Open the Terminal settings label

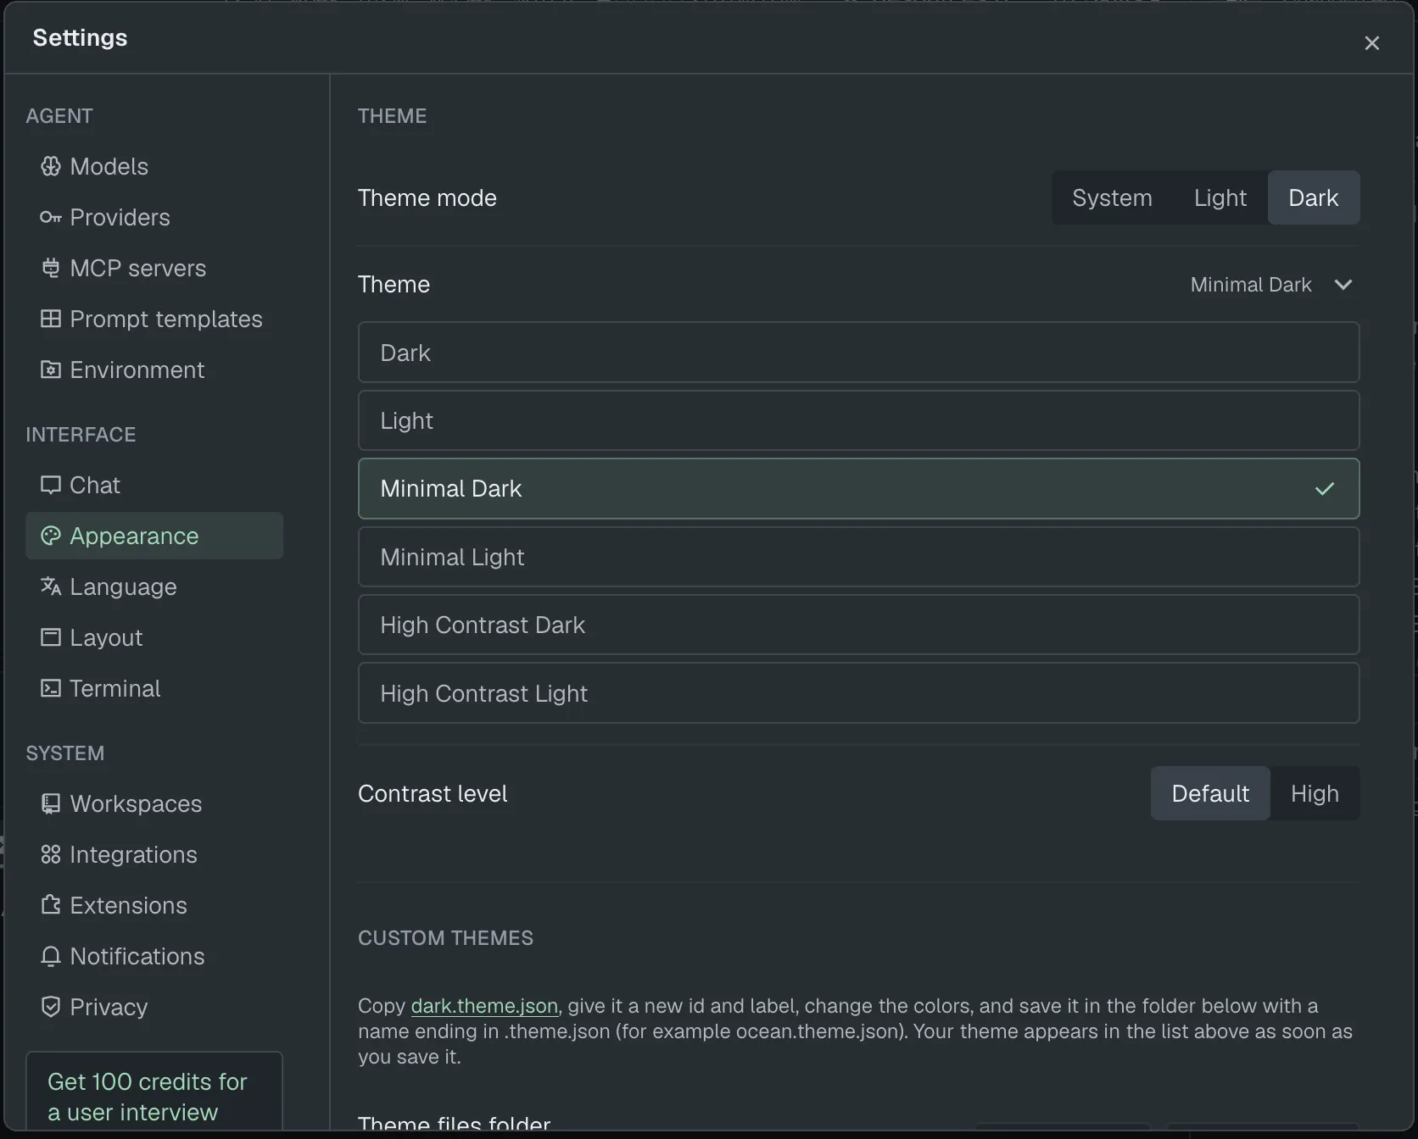tap(114, 688)
